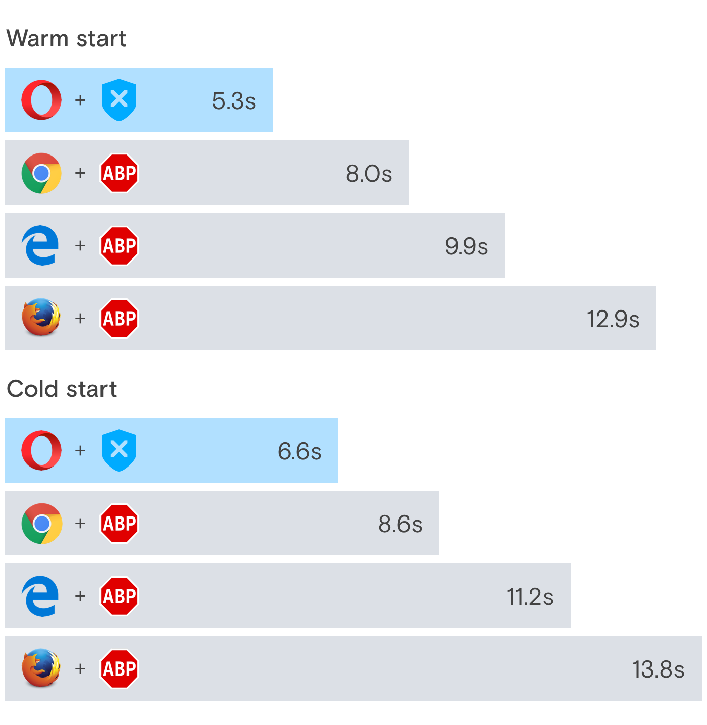Click the ABP icon beside Firefox in Cold start
Screen dimensions: 707x725
pyautogui.click(x=119, y=669)
